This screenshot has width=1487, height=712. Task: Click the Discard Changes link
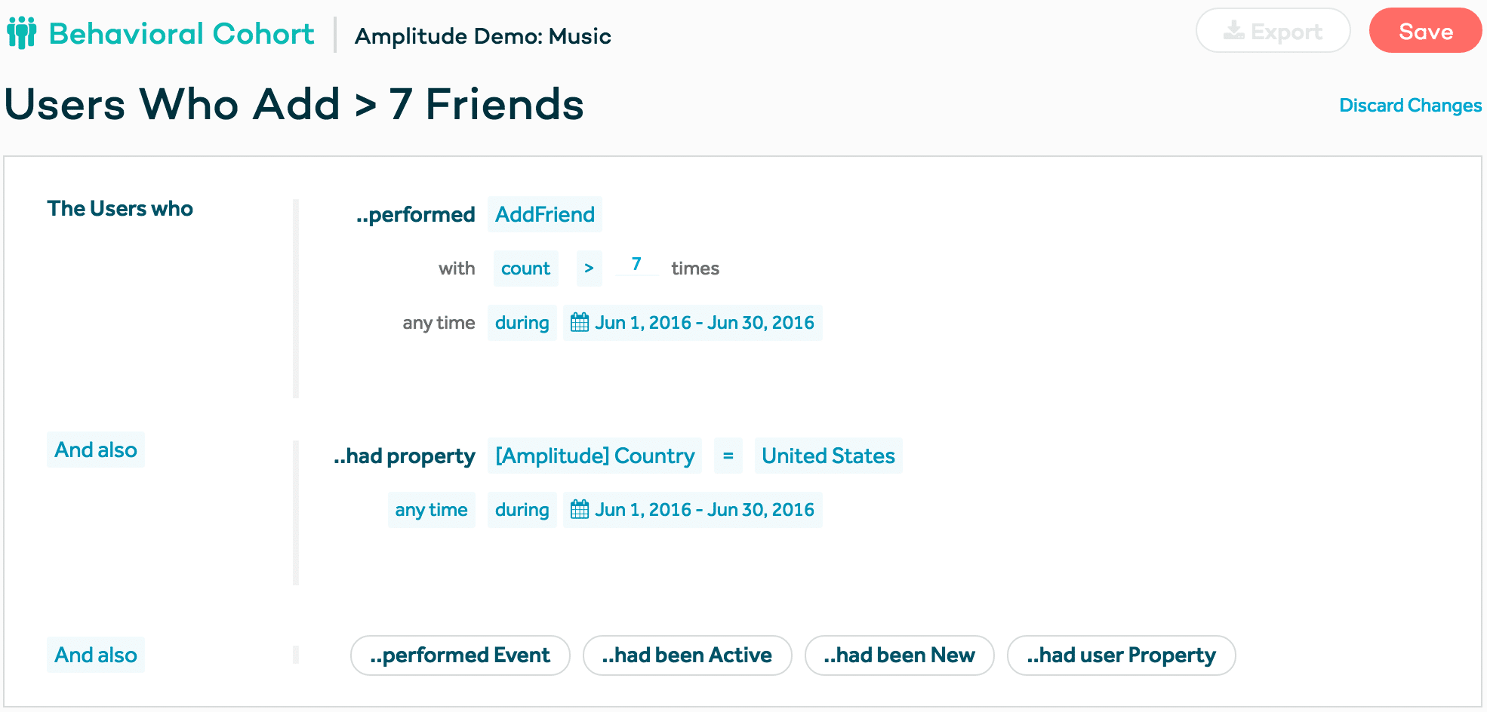1410,106
